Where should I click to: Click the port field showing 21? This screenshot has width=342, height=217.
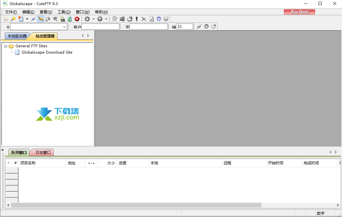[184, 27]
